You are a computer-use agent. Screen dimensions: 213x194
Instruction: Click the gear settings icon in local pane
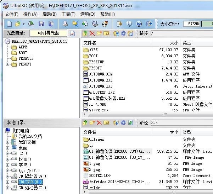123,123
